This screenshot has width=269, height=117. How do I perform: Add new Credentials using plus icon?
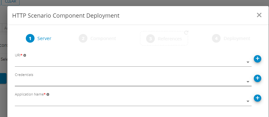(257, 78)
